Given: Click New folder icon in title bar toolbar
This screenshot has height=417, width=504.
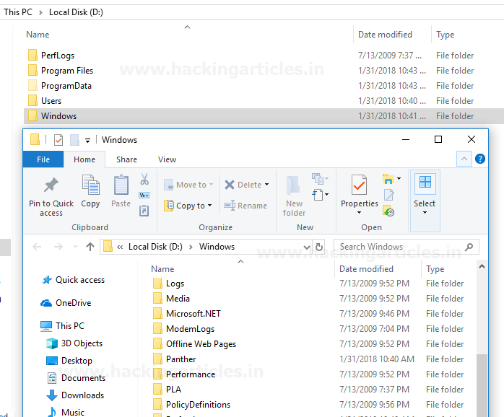Looking at the screenshot, I should [74, 140].
